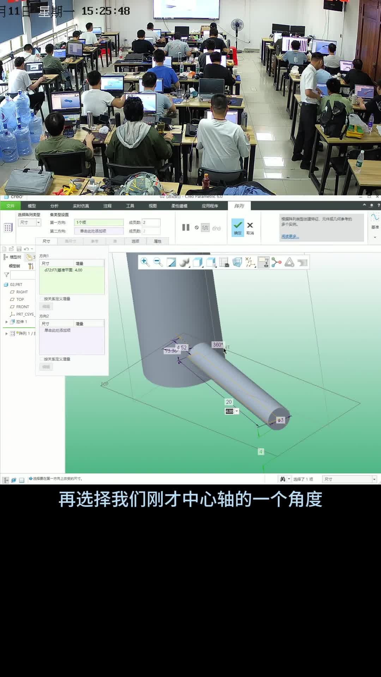The width and height of the screenshot is (381, 677).
Task: Expand the 拉伸 1 feature in model tree
Action: 6,322
